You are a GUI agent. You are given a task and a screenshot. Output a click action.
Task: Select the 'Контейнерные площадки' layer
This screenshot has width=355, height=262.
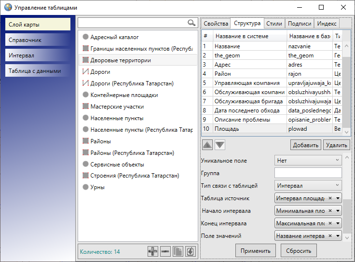coord(124,95)
